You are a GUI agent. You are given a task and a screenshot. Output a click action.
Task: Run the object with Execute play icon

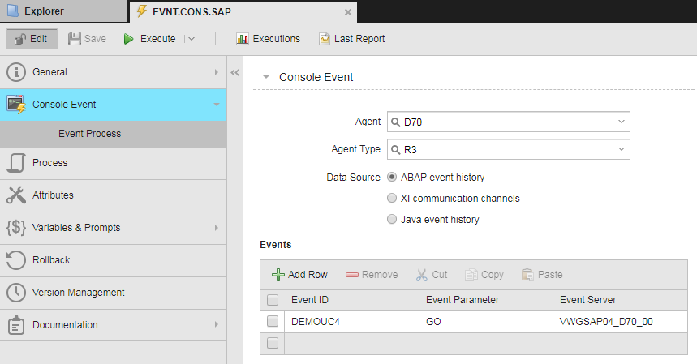(128, 39)
